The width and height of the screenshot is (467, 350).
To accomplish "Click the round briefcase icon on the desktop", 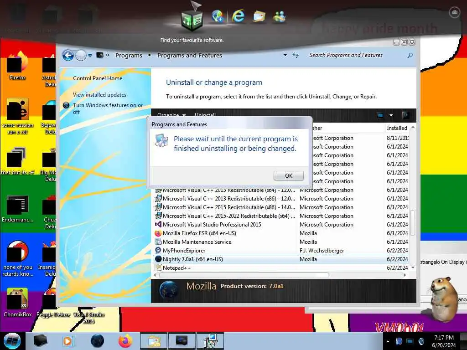I will click(455, 12).
